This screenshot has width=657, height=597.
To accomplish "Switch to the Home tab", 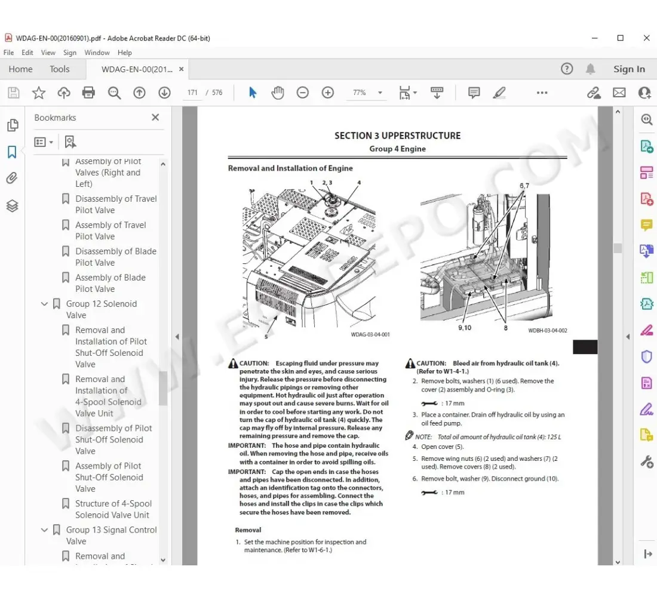I will (x=20, y=69).
